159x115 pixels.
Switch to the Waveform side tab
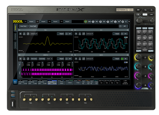click(x=15, y=36)
